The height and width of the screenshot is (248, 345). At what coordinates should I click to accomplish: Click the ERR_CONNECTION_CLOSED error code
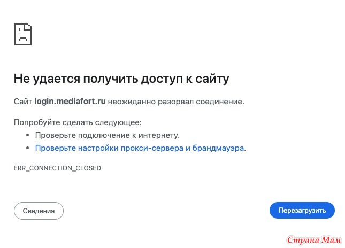pos(57,168)
